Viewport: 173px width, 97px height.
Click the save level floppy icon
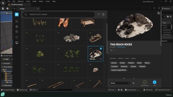coord(3,8)
